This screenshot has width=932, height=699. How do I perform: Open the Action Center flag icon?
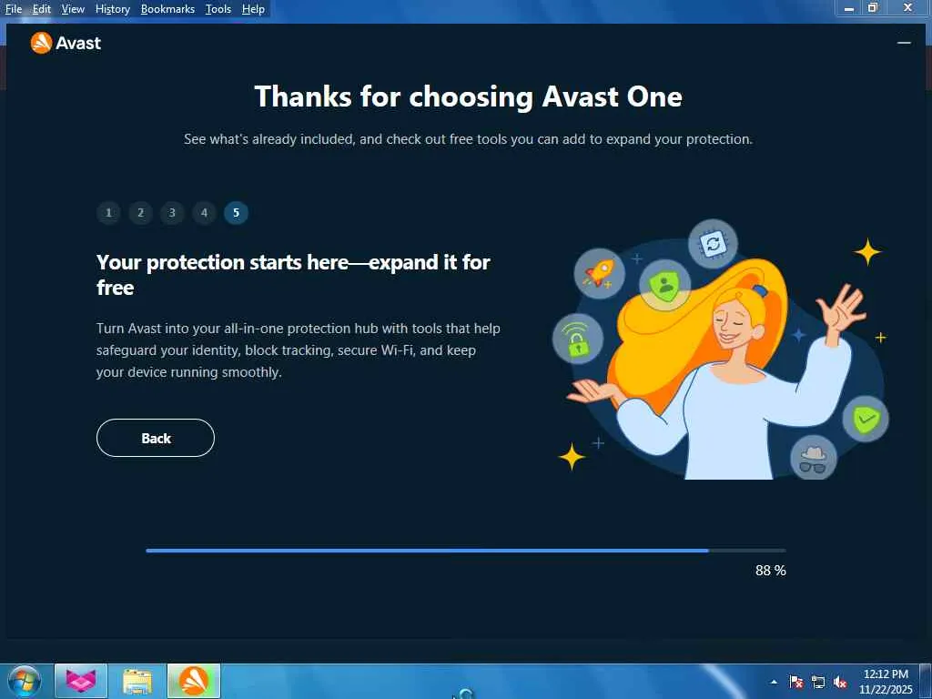tap(795, 682)
